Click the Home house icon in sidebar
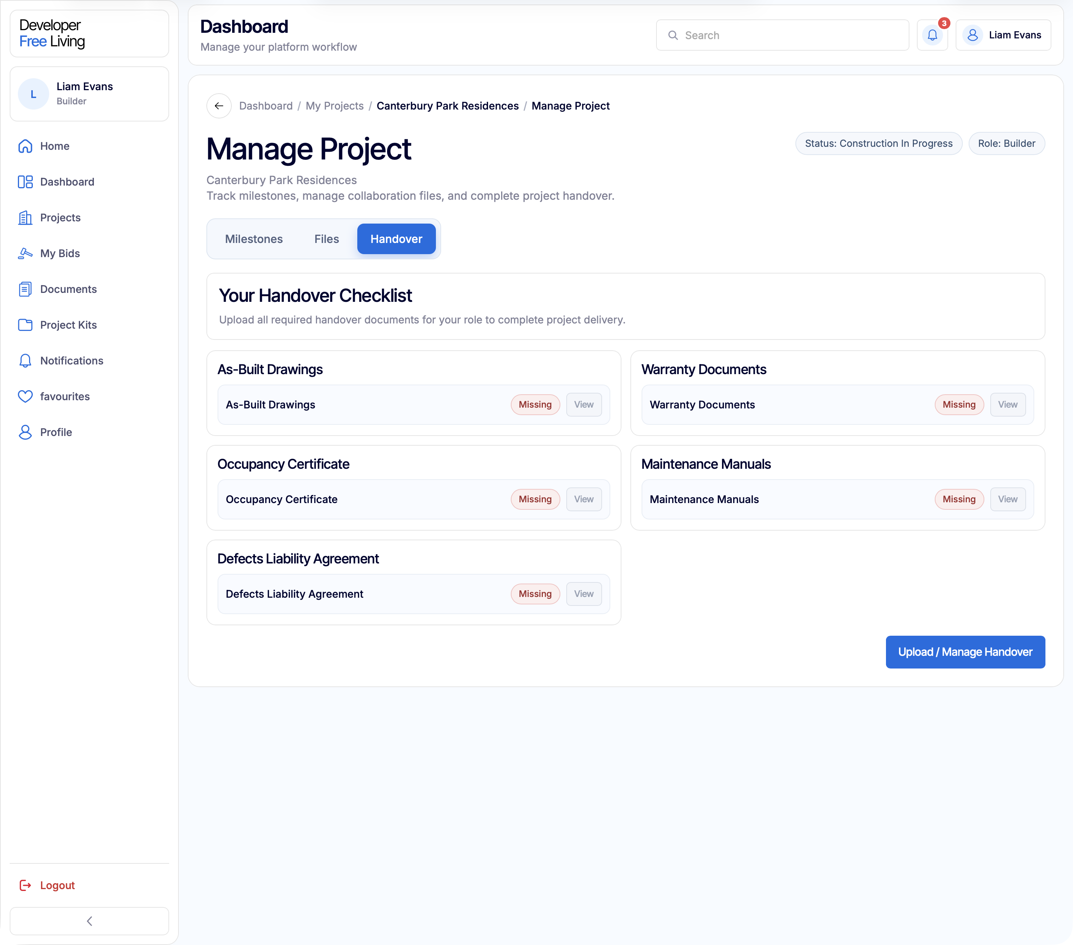 (x=25, y=146)
